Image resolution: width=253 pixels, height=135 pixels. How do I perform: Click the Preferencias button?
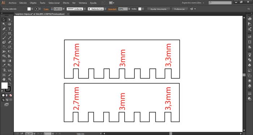pos(180,9)
